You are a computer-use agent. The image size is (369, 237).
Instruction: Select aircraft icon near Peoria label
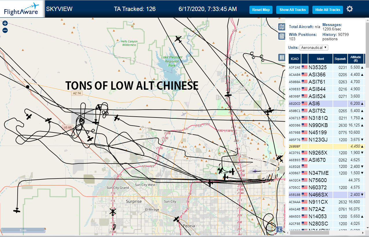click(x=177, y=219)
